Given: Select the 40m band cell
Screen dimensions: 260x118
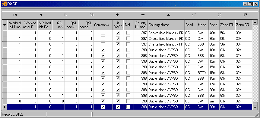Looking at the screenshot, I should click(x=214, y=33).
